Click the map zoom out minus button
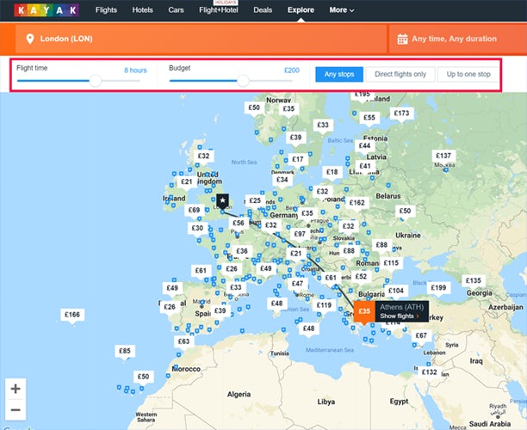The width and height of the screenshot is (527, 430). click(15, 409)
